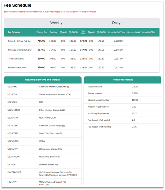Select the Weekly Fee column header

(42, 32)
